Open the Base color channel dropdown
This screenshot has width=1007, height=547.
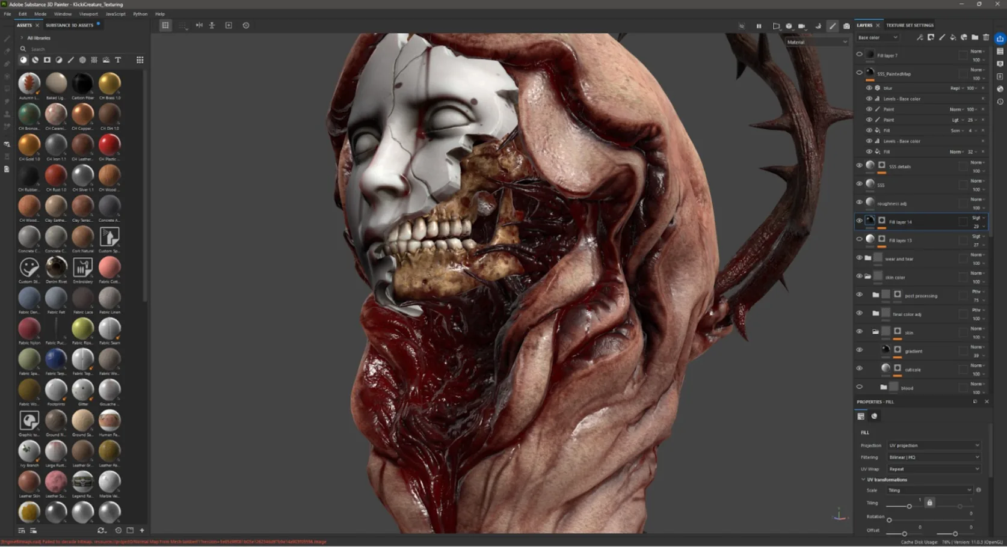pos(878,37)
